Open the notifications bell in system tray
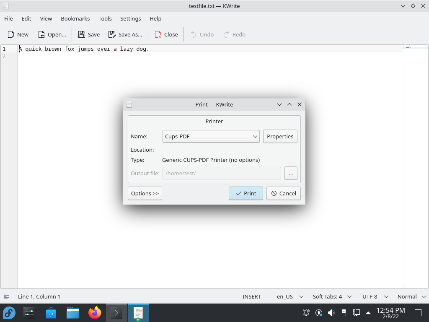The width and height of the screenshot is (429, 322). coord(306,313)
